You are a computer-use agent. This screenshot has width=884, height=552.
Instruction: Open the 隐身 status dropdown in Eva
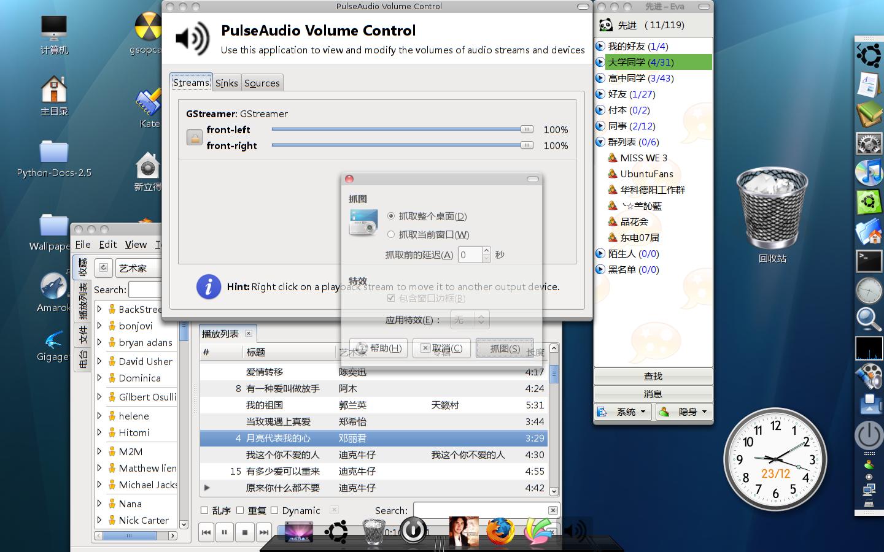pos(683,412)
